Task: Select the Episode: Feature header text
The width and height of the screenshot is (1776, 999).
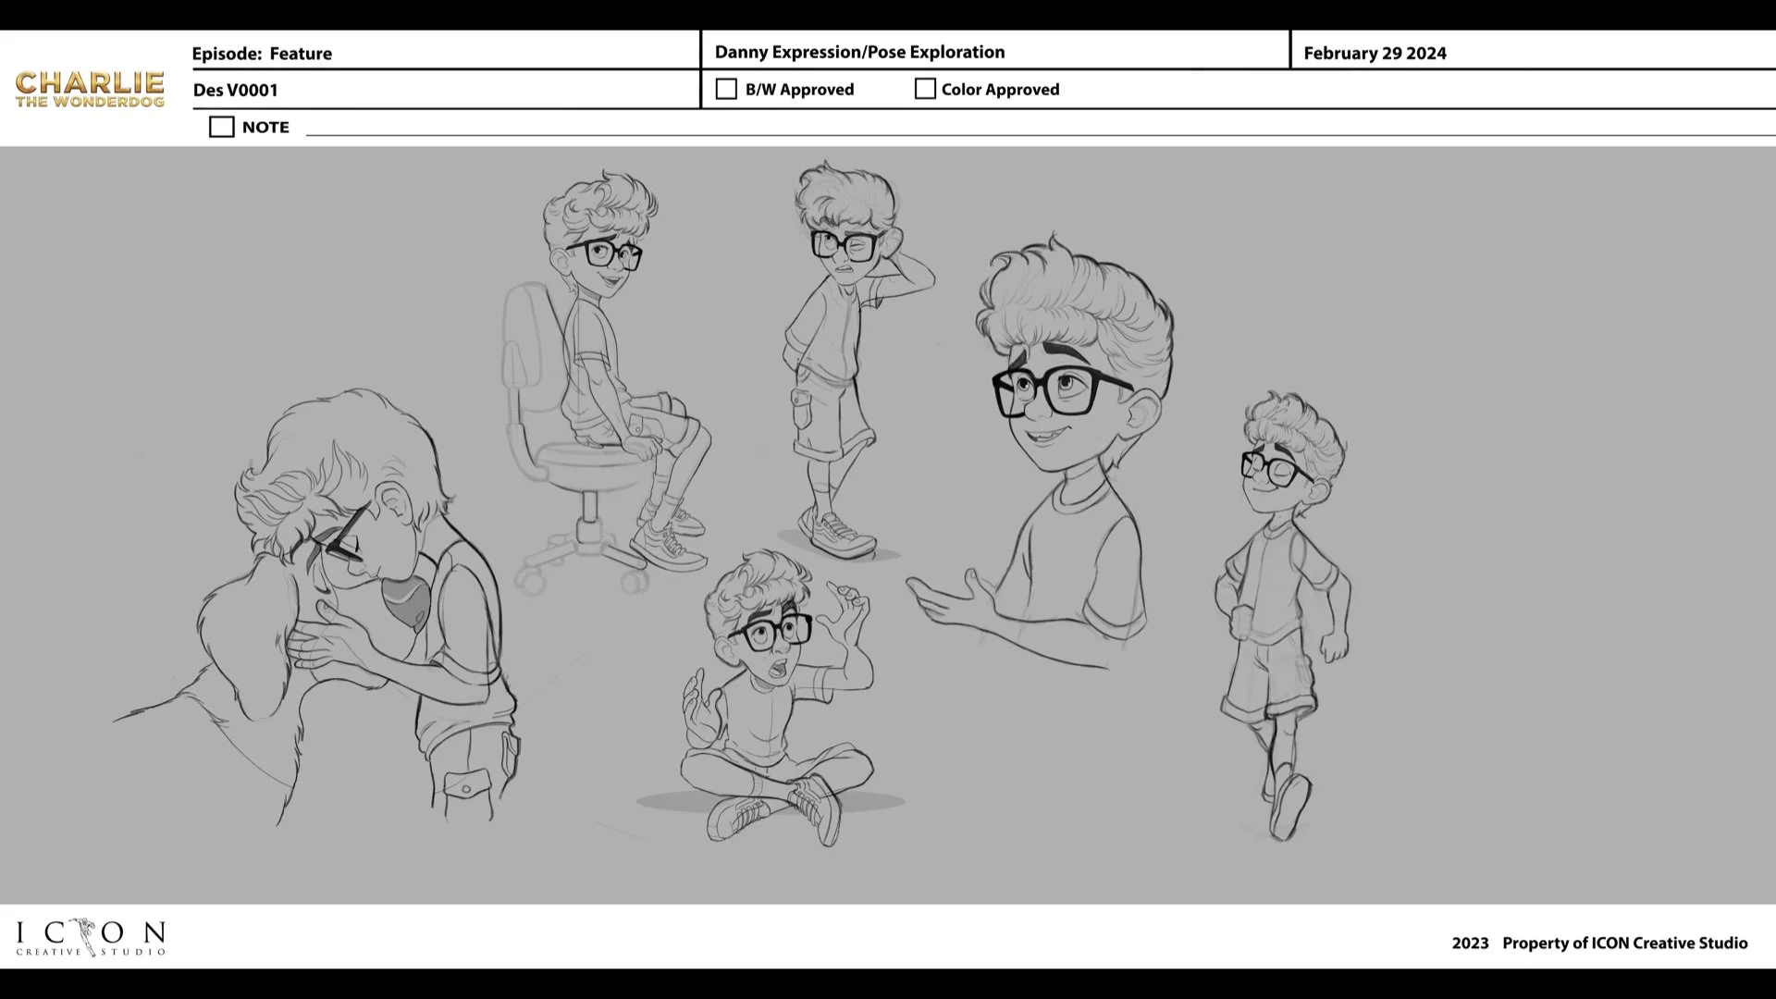Action: [262, 54]
